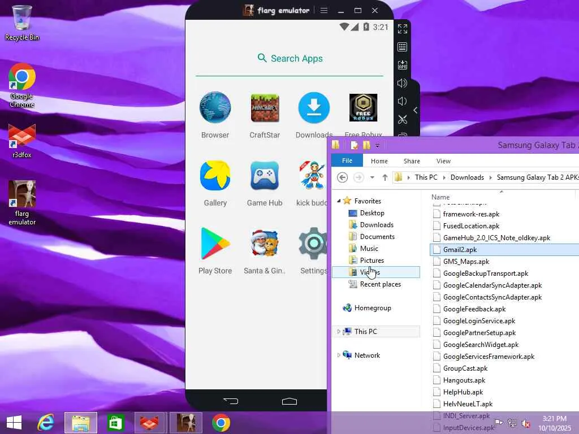
Task: Open the Quick Access Toolbar customize dropdown
Action: pos(377,145)
